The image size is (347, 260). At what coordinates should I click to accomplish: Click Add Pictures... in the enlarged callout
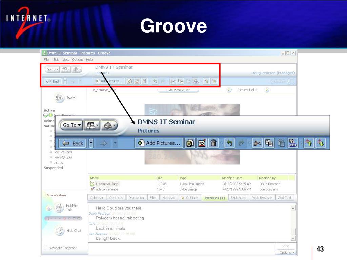click(159, 143)
